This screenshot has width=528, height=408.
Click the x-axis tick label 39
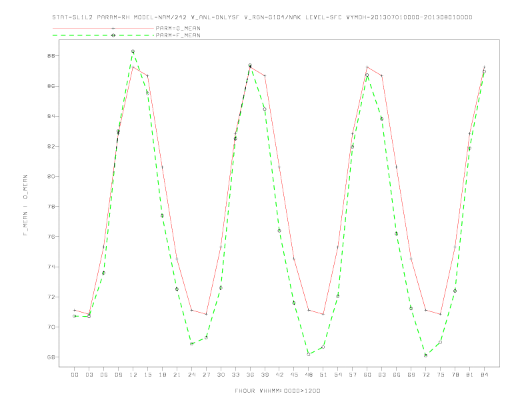click(265, 375)
